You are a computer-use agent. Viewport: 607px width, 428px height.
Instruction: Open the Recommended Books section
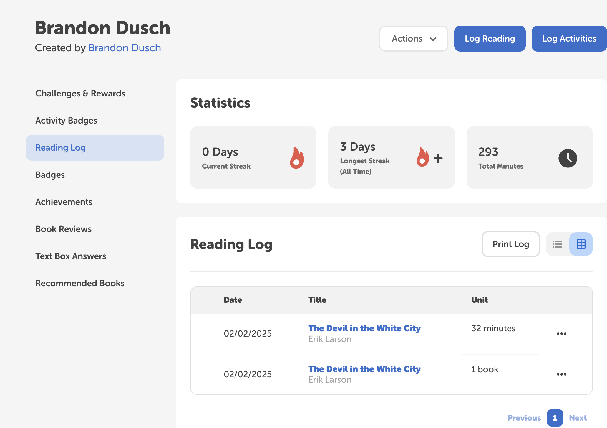click(80, 283)
